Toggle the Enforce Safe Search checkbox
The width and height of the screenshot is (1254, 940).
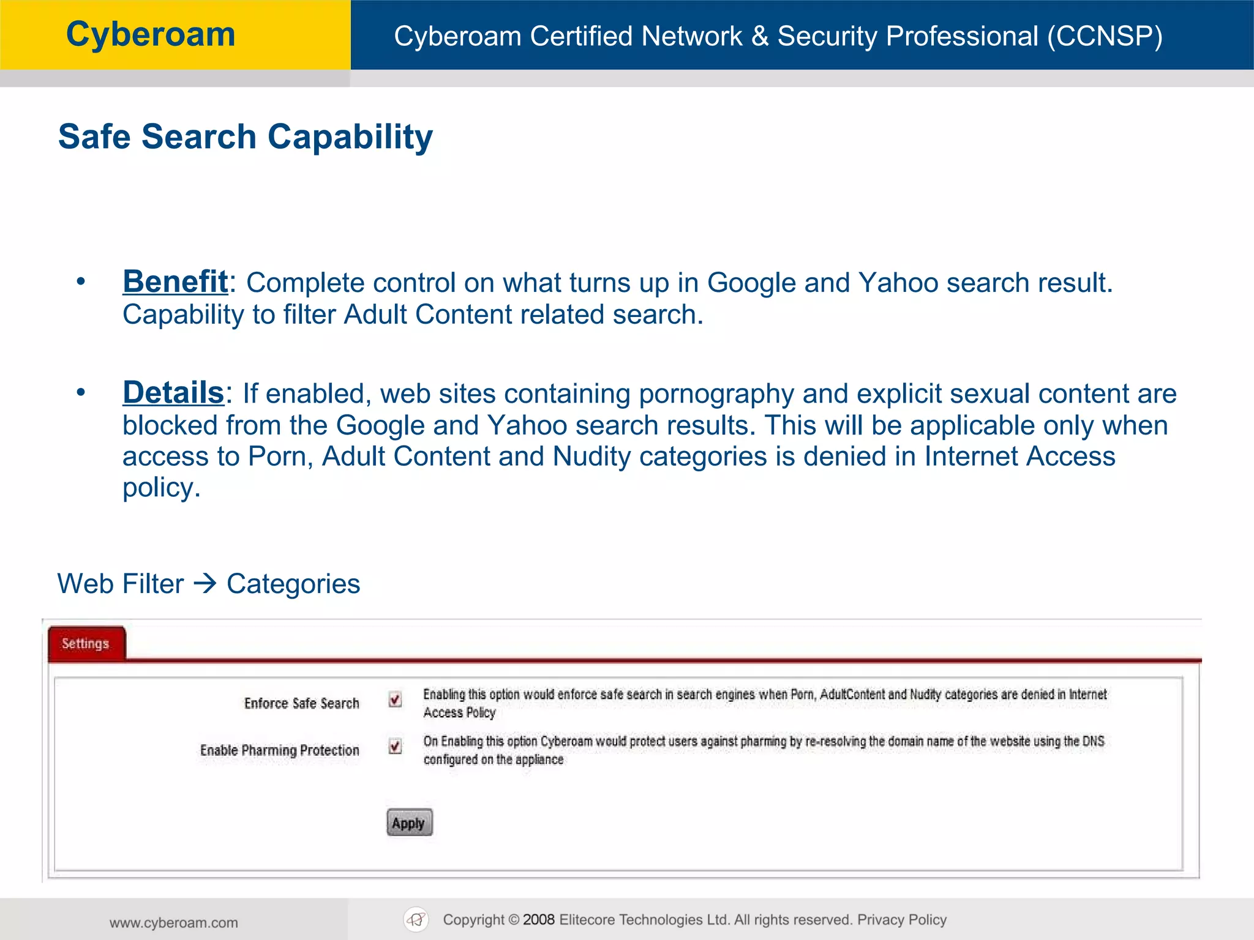(396, 699)
